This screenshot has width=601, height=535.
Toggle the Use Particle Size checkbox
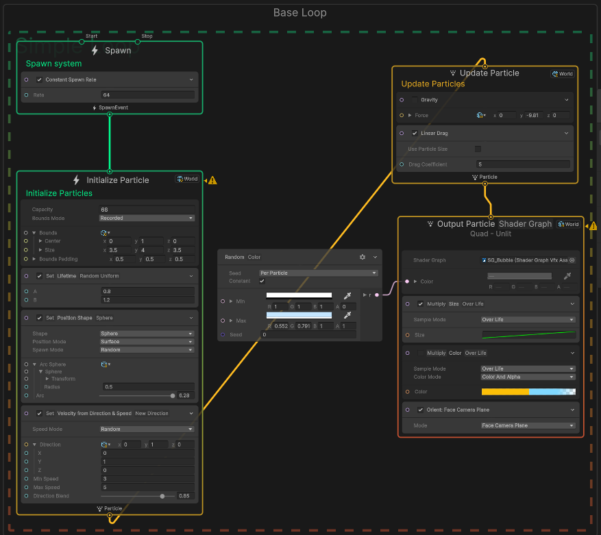point(478,149)
